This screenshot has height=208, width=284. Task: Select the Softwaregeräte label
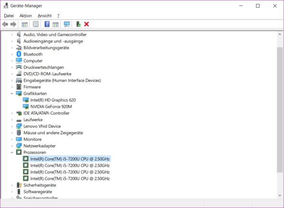pyautogui.click(x=38, y=192)
